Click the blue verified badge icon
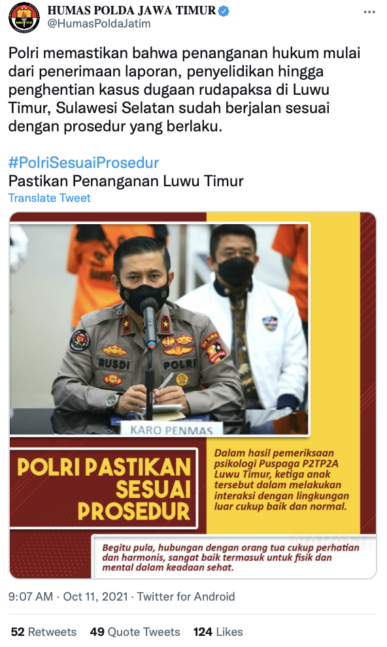Viewport: 387px width, 647px height. [x=224, y=10]
